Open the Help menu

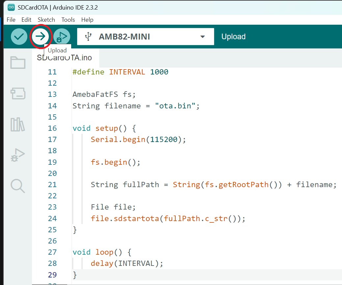[87, 20]
